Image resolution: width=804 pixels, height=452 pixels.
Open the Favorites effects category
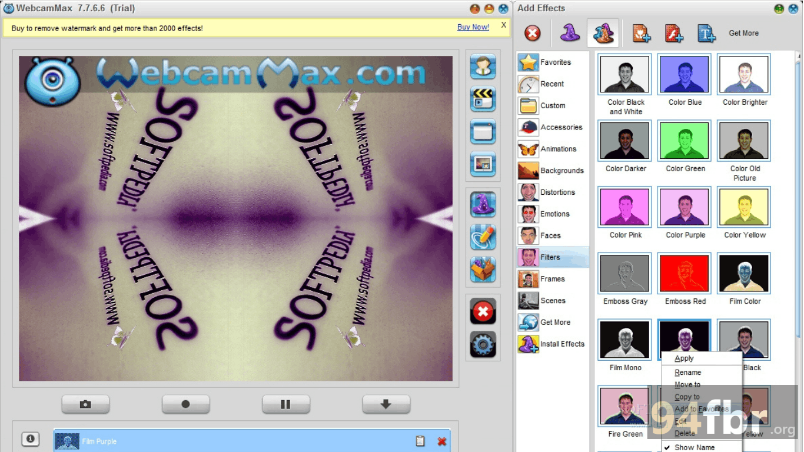coord(553,62)
